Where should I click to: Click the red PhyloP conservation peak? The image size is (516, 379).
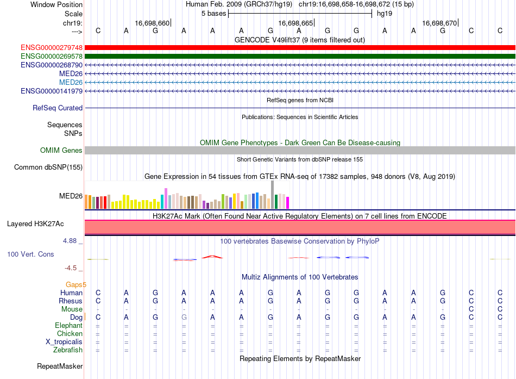coord(212,257)
